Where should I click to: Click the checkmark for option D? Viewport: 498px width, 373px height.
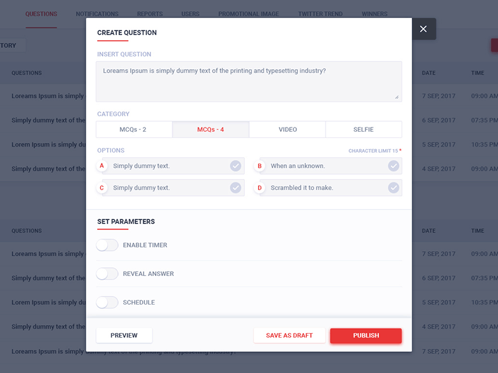coord(393,188)
